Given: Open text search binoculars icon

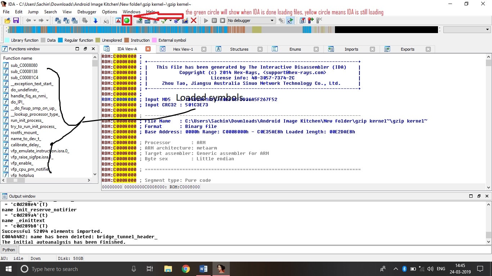Looking at the screenshot, I should click(x=66, y=20).
